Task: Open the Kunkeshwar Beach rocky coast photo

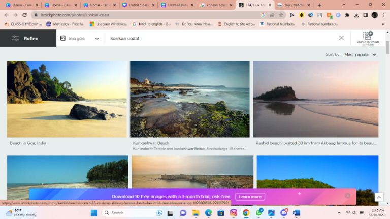Action: coord(190,99)
